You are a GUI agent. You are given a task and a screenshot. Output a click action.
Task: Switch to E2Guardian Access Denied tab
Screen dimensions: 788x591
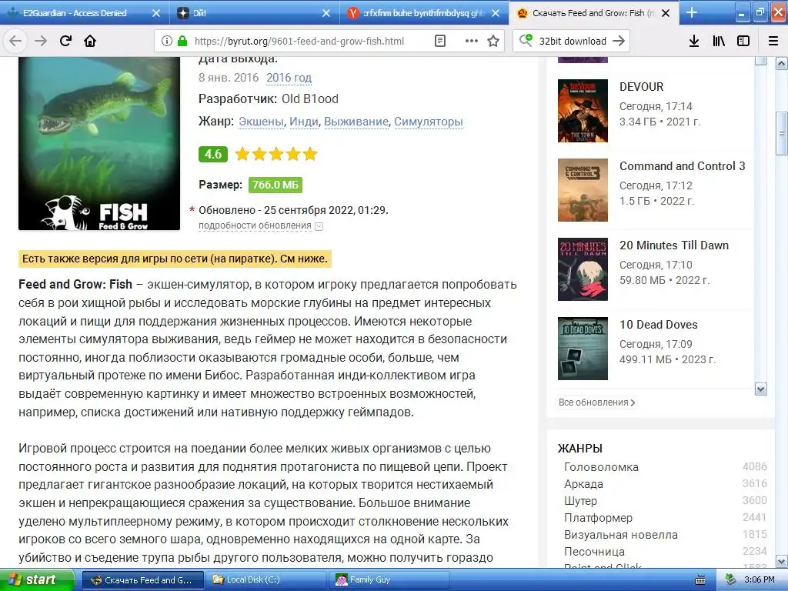click(x=75, y=13)
